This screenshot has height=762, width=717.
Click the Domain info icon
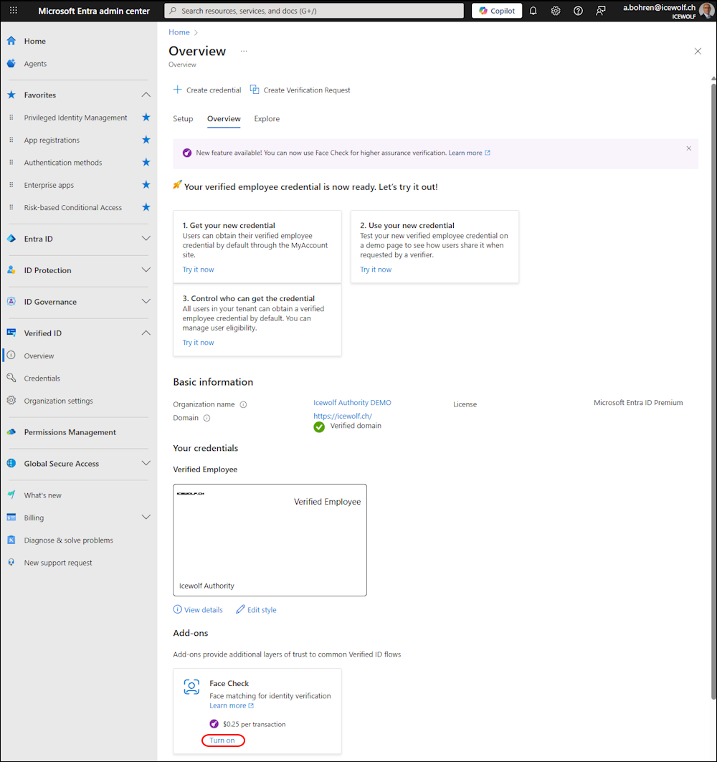[x=206, y=418]
